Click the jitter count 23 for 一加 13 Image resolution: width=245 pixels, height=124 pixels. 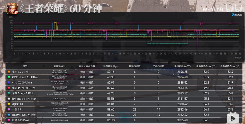pyautogui.click(x=134, y=109)
